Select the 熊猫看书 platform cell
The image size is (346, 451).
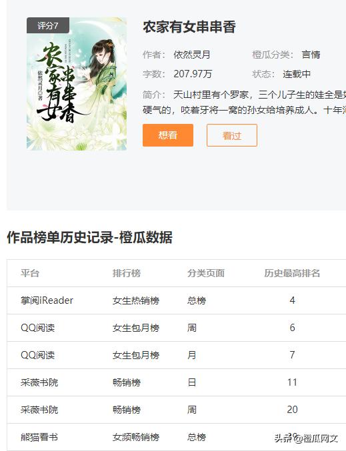39,437
